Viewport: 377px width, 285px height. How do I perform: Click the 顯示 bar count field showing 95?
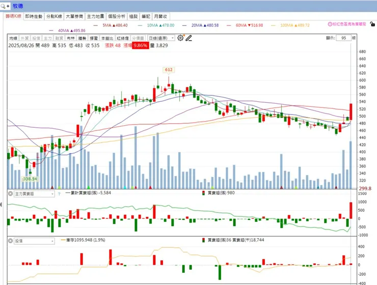click(343, 38)
